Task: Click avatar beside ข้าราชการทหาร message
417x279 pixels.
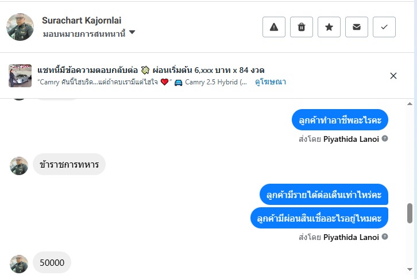Action: [x=19, y=165]
